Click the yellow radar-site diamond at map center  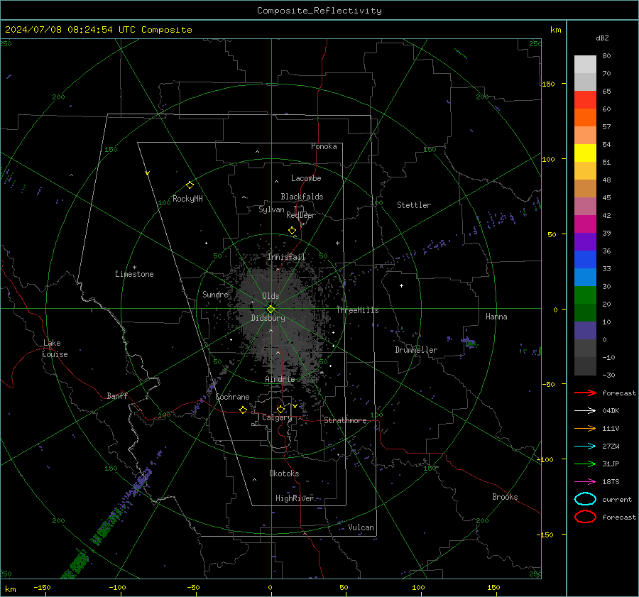pos(271,310)
